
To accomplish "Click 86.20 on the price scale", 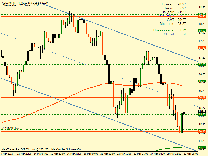I will pyautogui.click(x=202, y=91).
